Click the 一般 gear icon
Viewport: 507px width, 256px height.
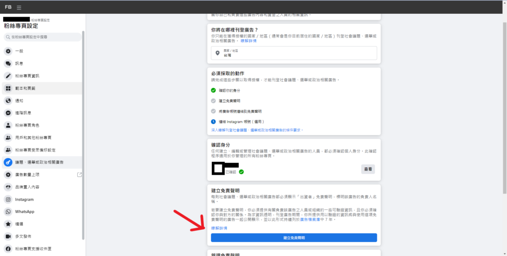[8, 51]
